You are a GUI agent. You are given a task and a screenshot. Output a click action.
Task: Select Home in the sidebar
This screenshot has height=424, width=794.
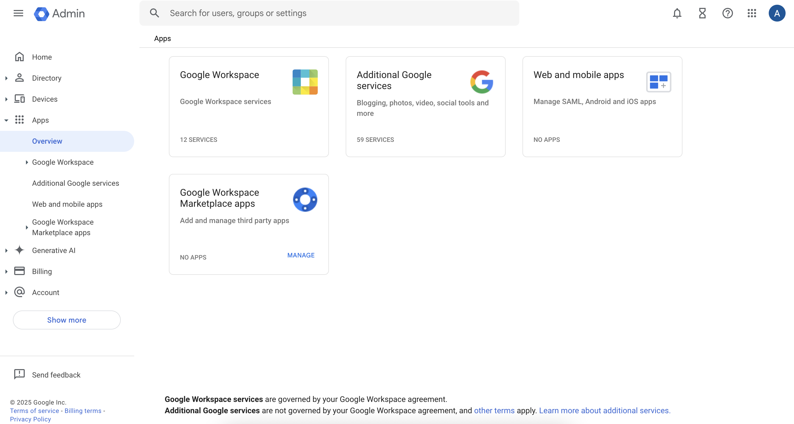click(42, 57)
